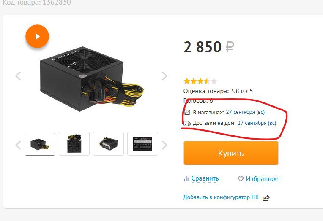Add product to Избранное favorites
Screen dimensions: 323x221
point(262,179)
